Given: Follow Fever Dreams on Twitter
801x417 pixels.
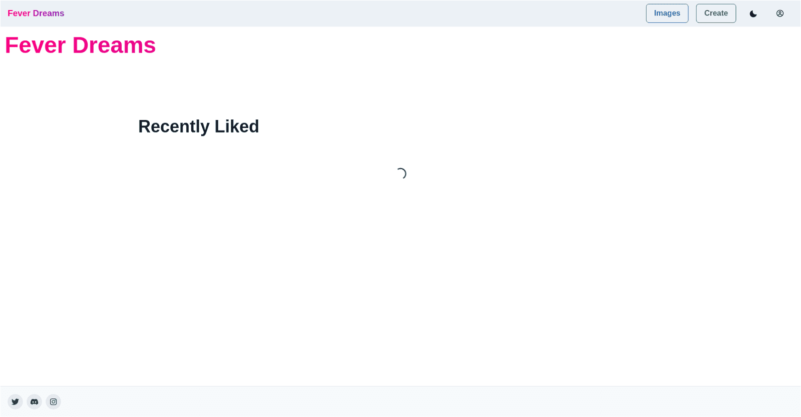Looking at the screenshot, I should pyautogui.click(x=16, y=401).
